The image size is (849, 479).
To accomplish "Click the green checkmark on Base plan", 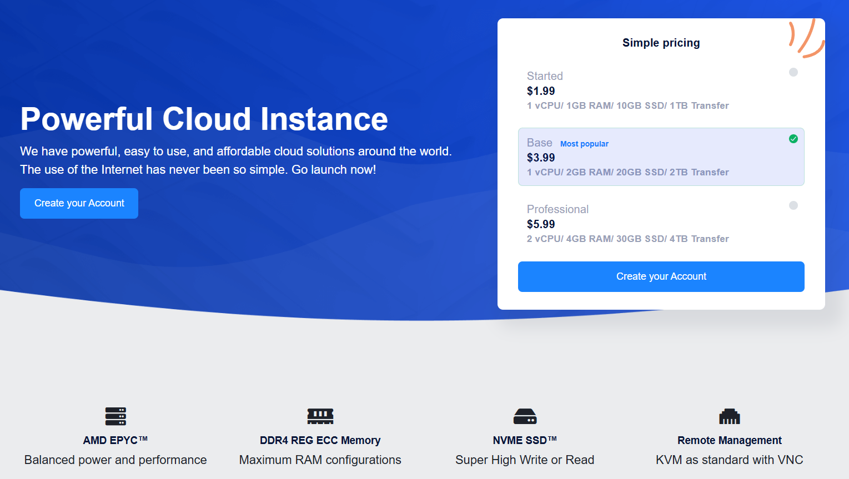I will (793, 139).
